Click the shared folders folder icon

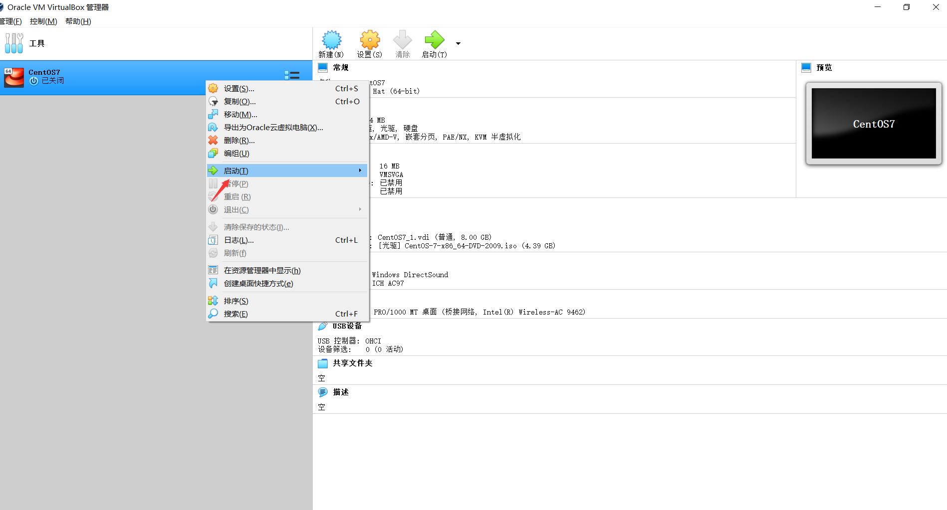coord(323,363)
